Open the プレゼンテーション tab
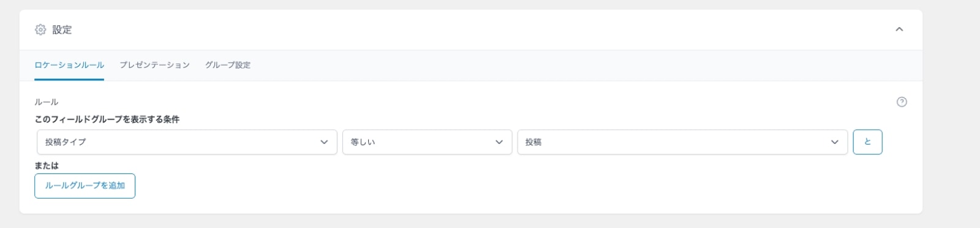Viewport: 980px width, 228px height. coord(154,65)
